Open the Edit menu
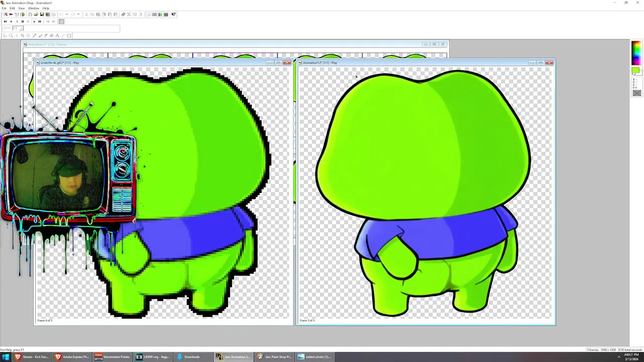Viewport: 644px width, 362px height. point(12,8)
